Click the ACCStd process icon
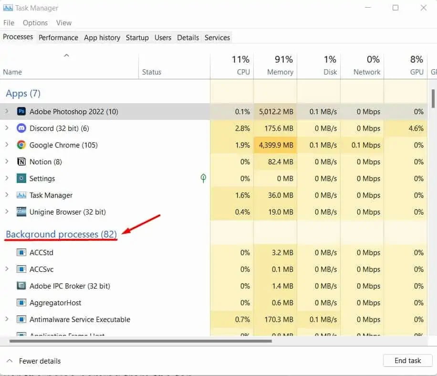 (x=21, y=252)
